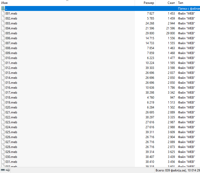Click packed size 1 477 of 010.meb

[171, 58]
